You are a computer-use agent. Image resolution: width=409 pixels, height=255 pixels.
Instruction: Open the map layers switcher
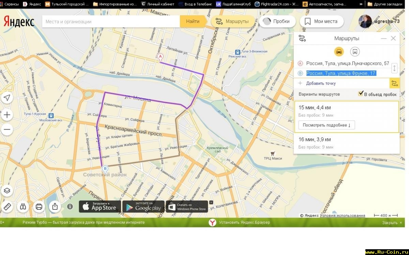pos(7,191)
